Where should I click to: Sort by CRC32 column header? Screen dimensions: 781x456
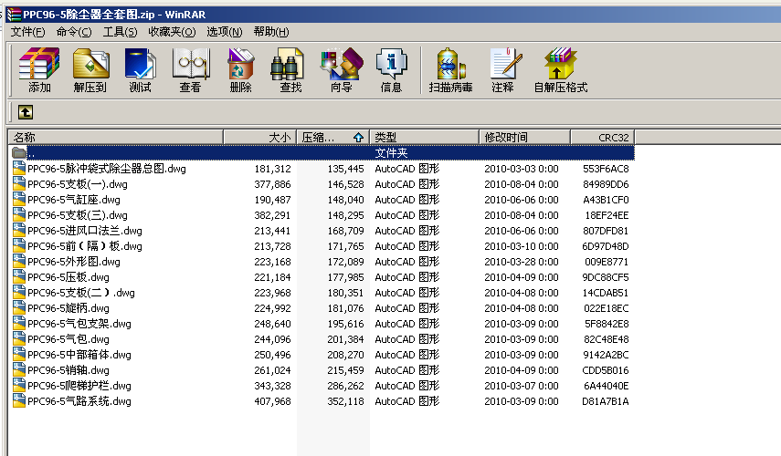(602, 137)
